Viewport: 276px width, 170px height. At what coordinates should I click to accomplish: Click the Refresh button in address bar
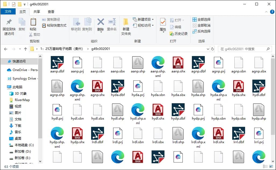coord(213,49)
